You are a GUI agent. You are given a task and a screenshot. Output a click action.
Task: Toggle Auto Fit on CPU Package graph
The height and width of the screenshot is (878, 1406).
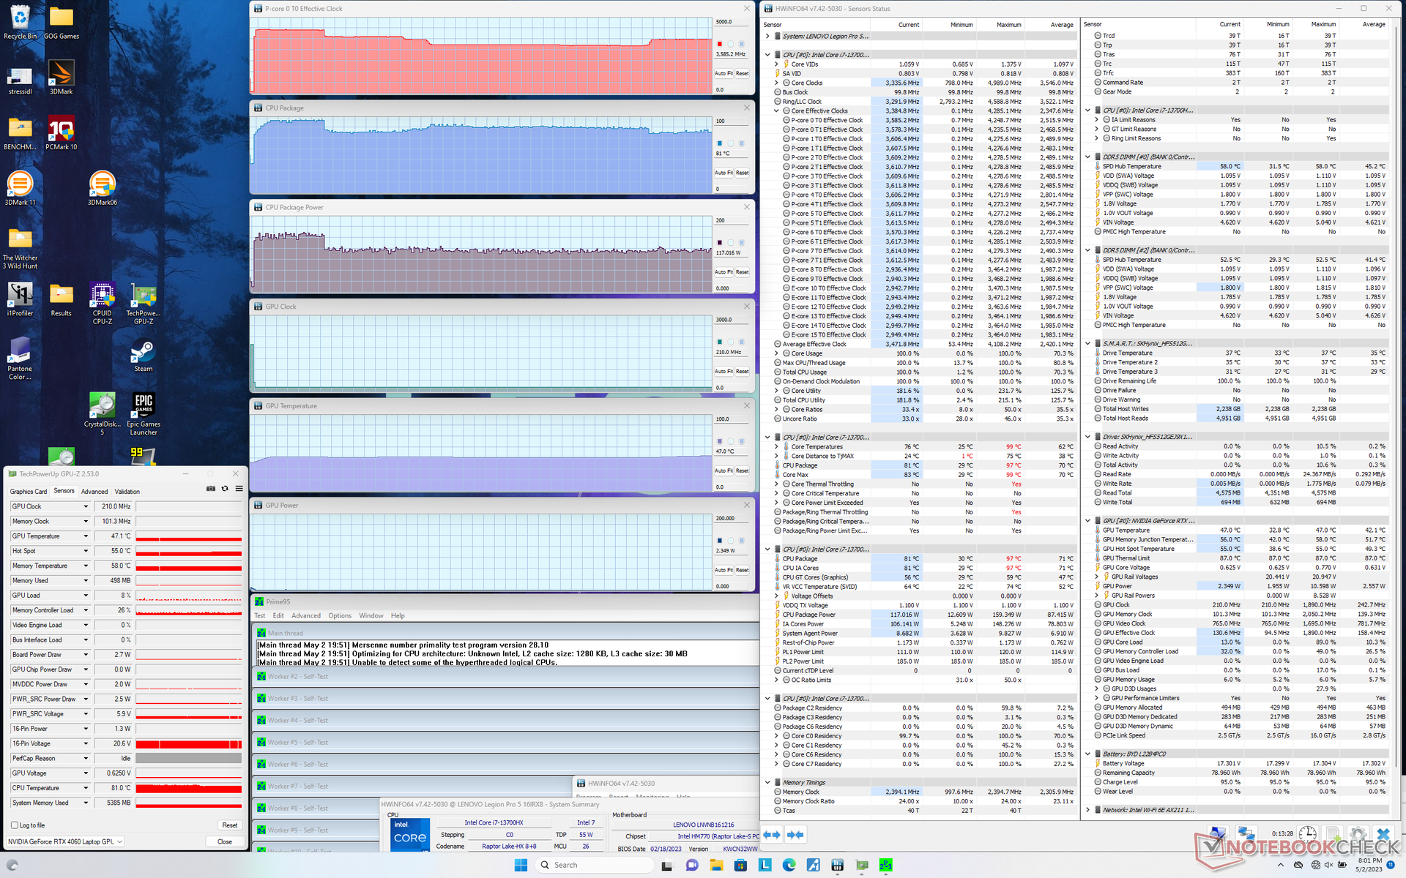(x=724, y=173)
